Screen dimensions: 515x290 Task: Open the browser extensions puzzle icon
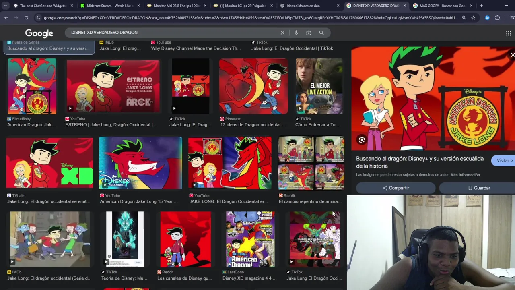point(497,18)
